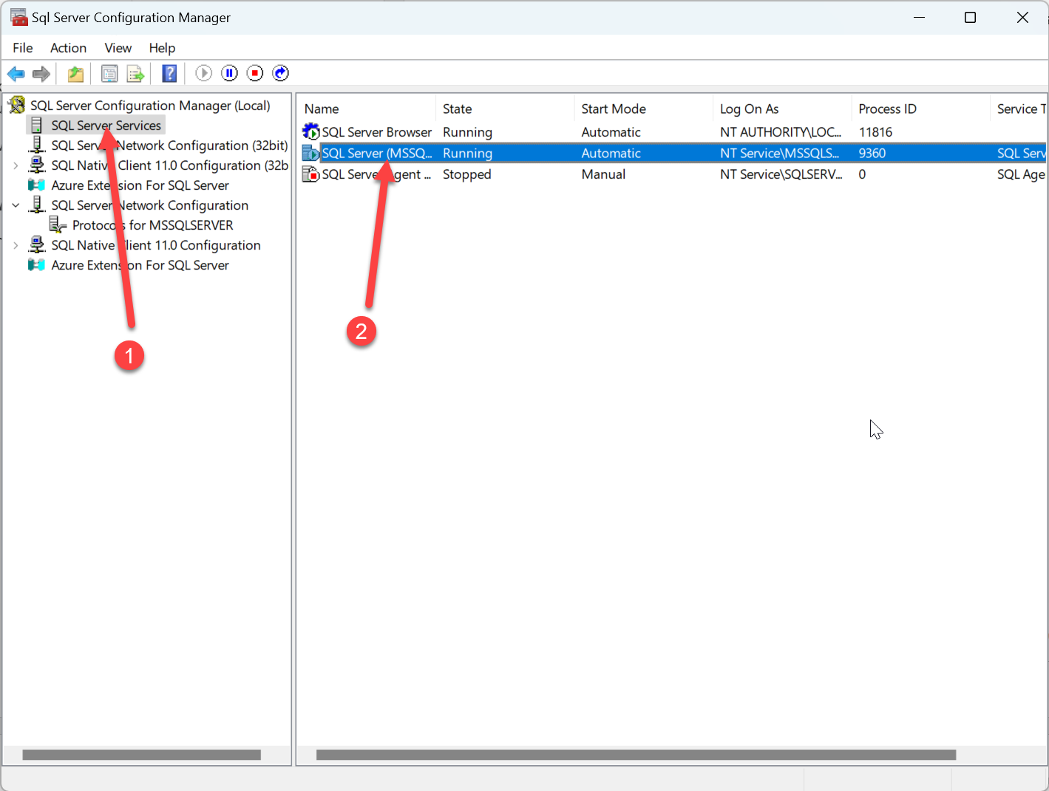Click the Pause Service toolbar button
Image resolution: width=1049 pixels, height=791 pixels.
229,73
